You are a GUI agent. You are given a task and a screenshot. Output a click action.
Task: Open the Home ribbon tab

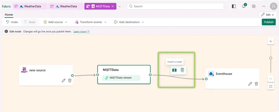[9, 15]
